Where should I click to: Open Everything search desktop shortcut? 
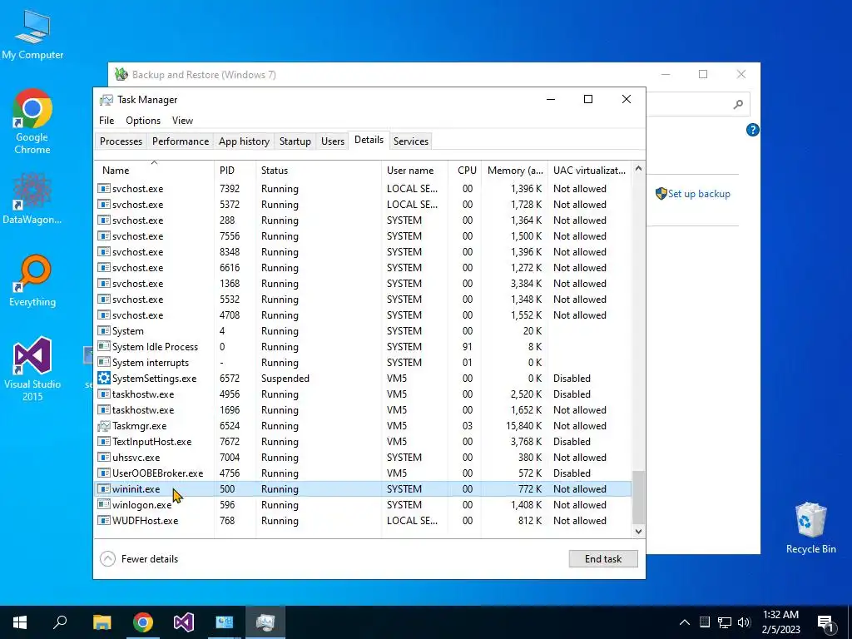click(32, 280)
